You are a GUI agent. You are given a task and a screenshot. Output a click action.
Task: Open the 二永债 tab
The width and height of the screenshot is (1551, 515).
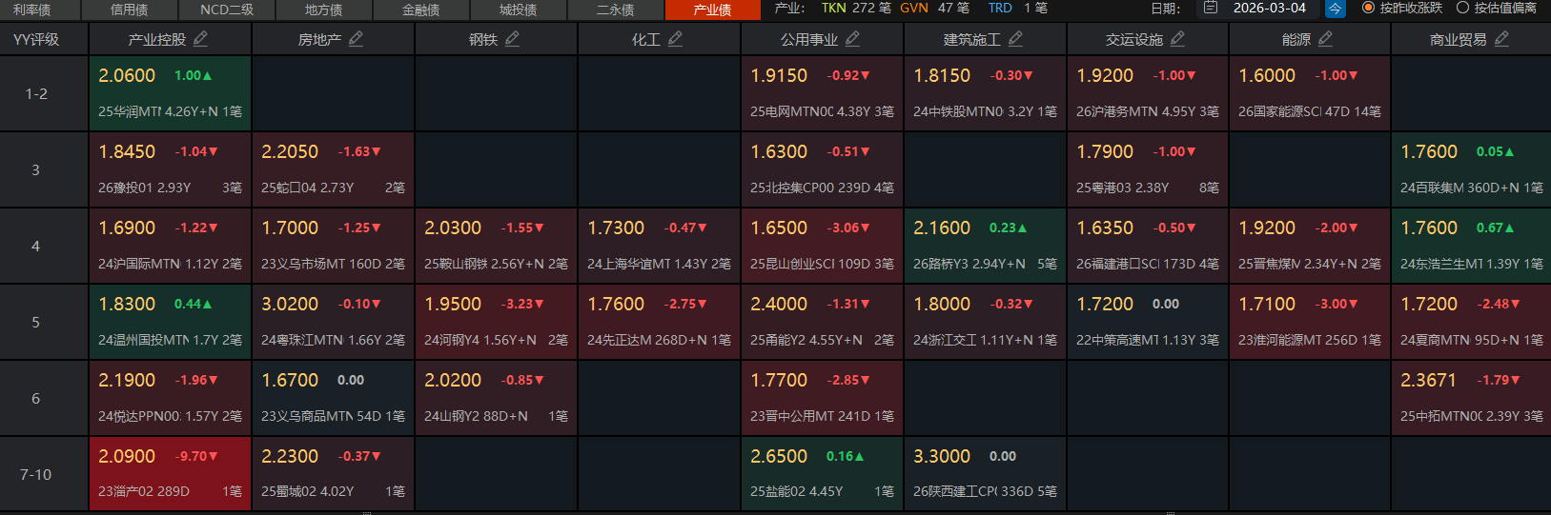point(615,10)
